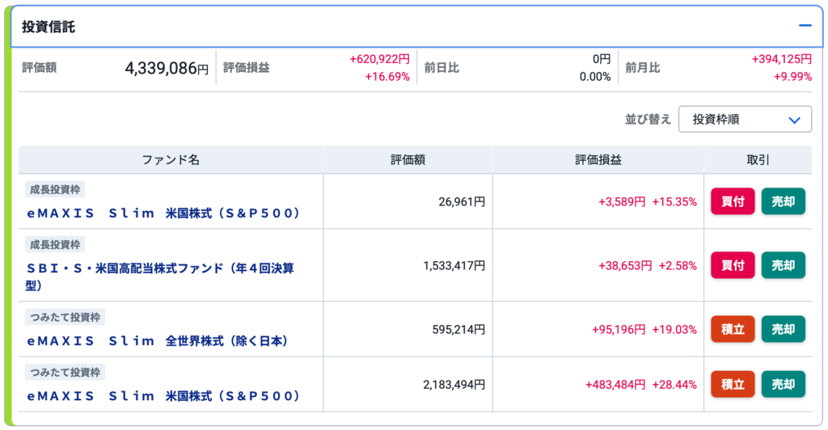Click the 評価額 column header

pos(408,160)
